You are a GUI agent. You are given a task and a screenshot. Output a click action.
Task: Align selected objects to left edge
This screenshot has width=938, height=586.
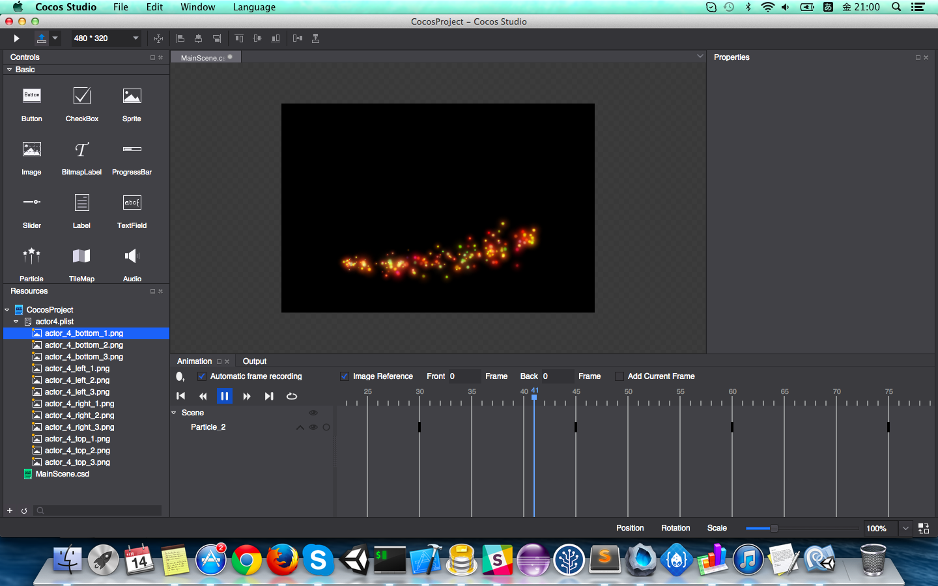(180, 38)
